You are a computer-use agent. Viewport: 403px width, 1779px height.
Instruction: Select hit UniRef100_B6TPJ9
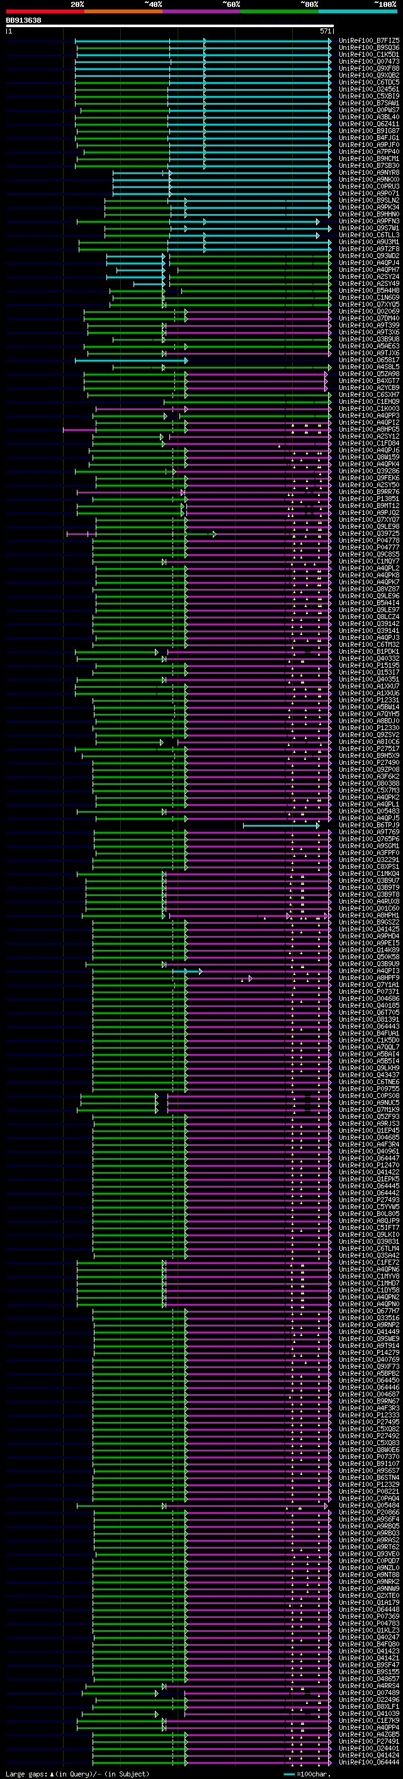click(x=369, y=825)
